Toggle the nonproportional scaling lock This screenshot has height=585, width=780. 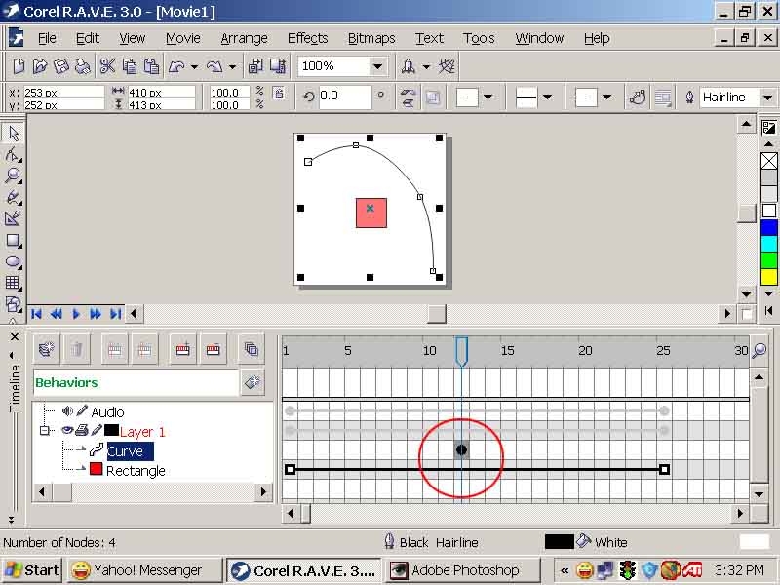tap(279, 93)
